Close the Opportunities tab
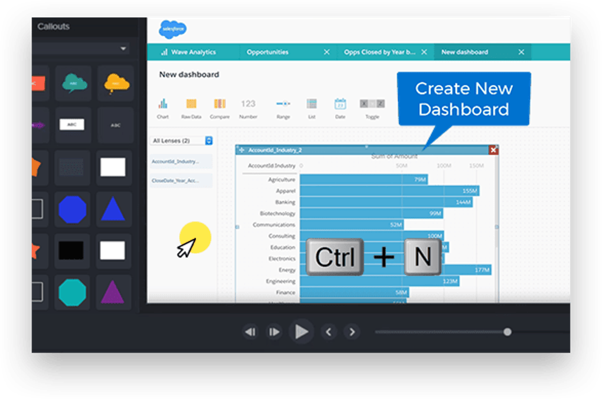Viewport: 602px width, 399px height. [x=327, y=52]
